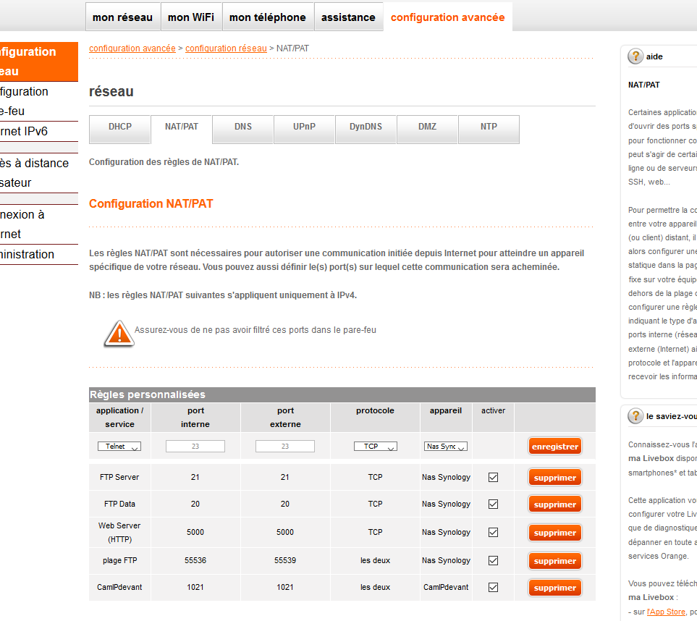Click the 'le saviez-vous' question mark icon
697x621 pixels.
[635, 416]
